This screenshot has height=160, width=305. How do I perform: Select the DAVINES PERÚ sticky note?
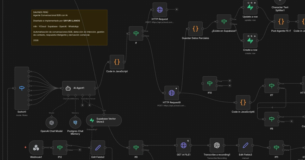point(69,27)
